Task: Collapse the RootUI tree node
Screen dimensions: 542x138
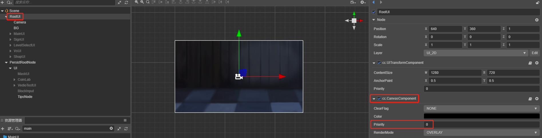Action: tap(6, 17)
